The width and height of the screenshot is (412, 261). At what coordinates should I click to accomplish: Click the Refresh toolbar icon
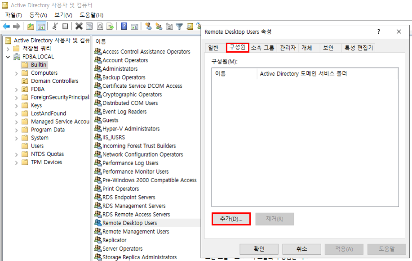tap(100, 26)
